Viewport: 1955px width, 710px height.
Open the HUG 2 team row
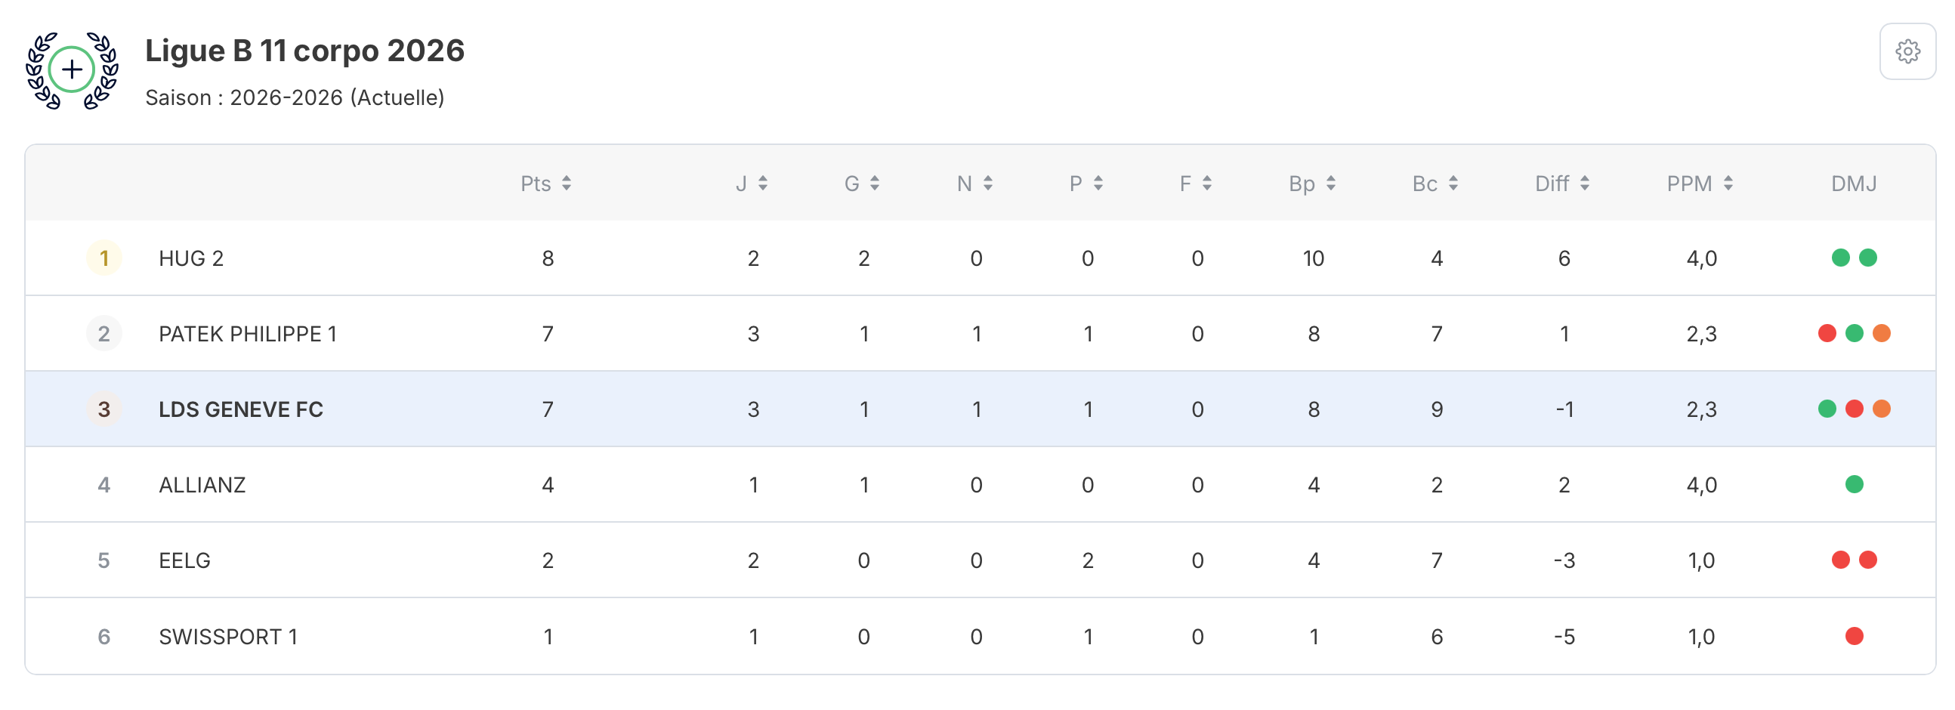(191, 258)
